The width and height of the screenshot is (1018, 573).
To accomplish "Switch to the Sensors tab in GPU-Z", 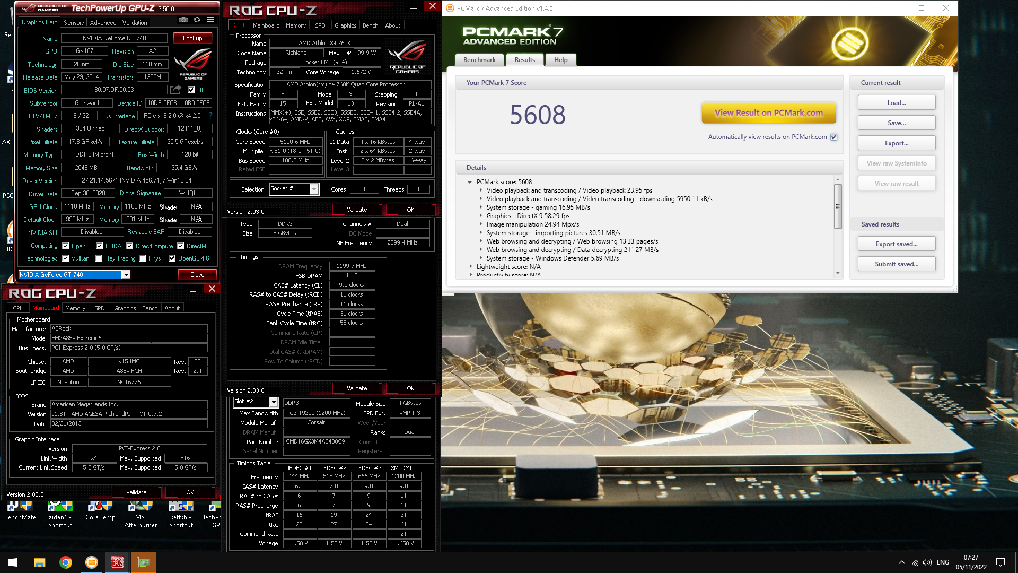I will [74, 23].
